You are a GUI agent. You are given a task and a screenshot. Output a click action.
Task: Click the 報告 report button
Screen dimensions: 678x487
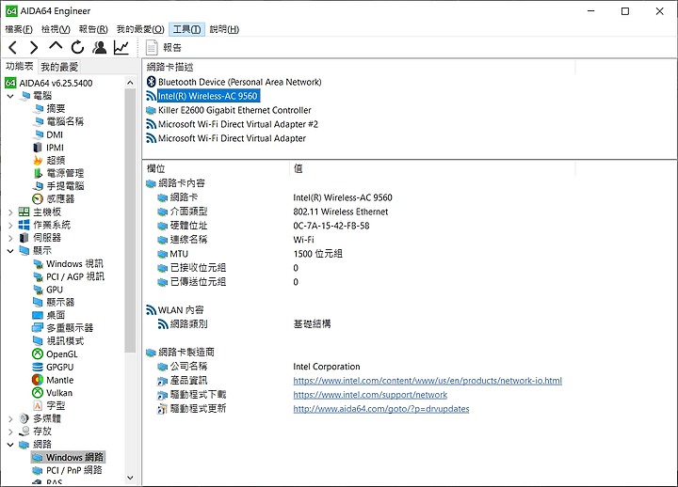[164, 48]
